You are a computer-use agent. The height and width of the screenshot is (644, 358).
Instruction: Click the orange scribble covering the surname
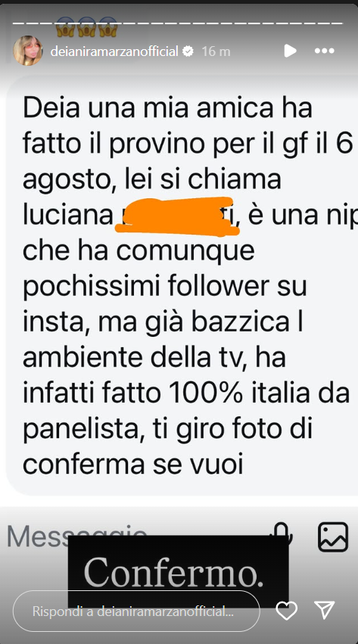176,216
